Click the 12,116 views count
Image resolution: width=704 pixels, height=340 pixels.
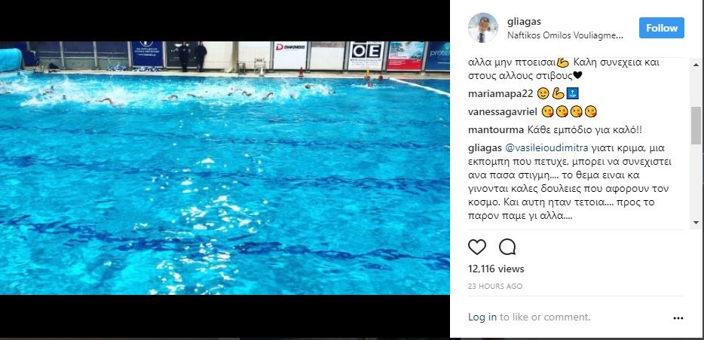point(496,269)
